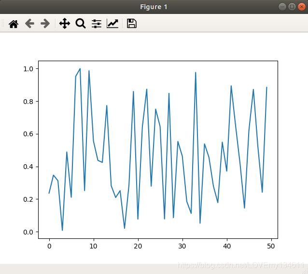
Task: Click the y-axis label 0.6
Action: 28,134
